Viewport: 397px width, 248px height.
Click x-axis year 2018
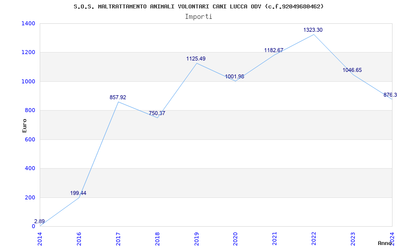(157, 239)
